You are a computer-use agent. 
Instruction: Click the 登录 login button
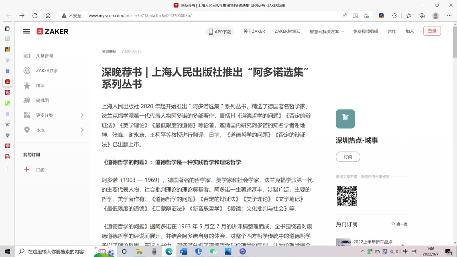tap(432, 31)
